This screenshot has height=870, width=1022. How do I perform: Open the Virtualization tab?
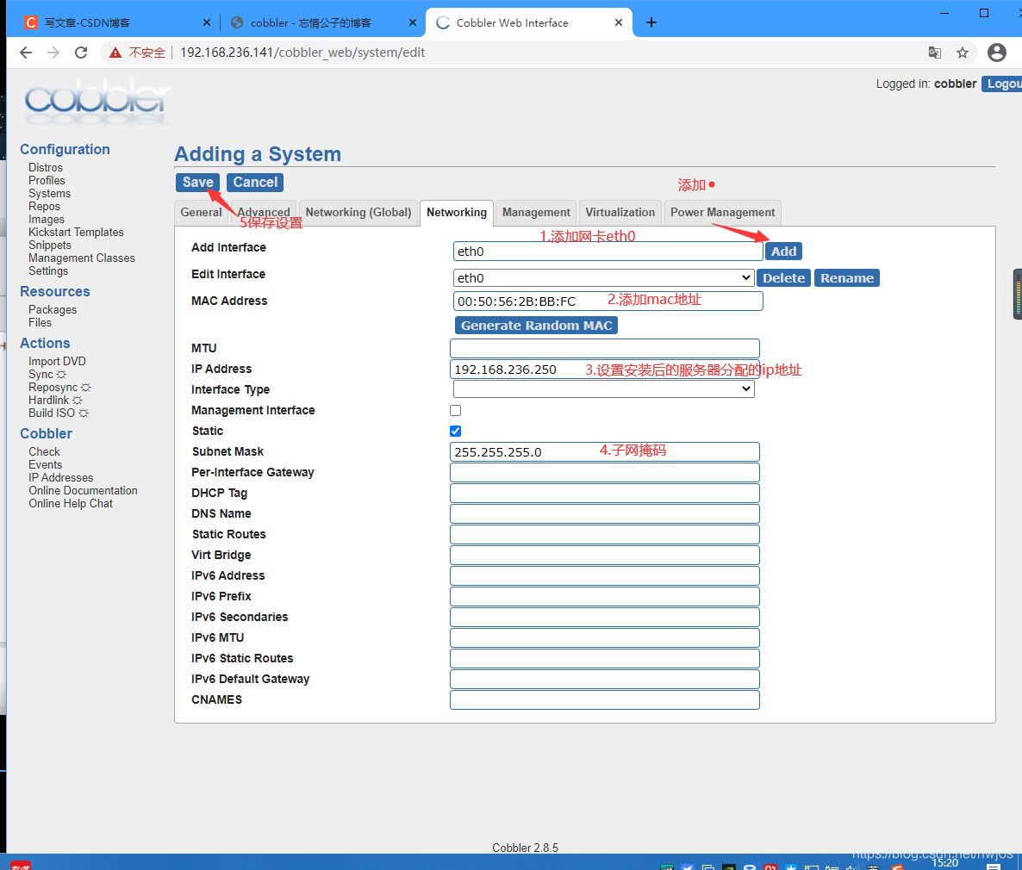(620, 213)
